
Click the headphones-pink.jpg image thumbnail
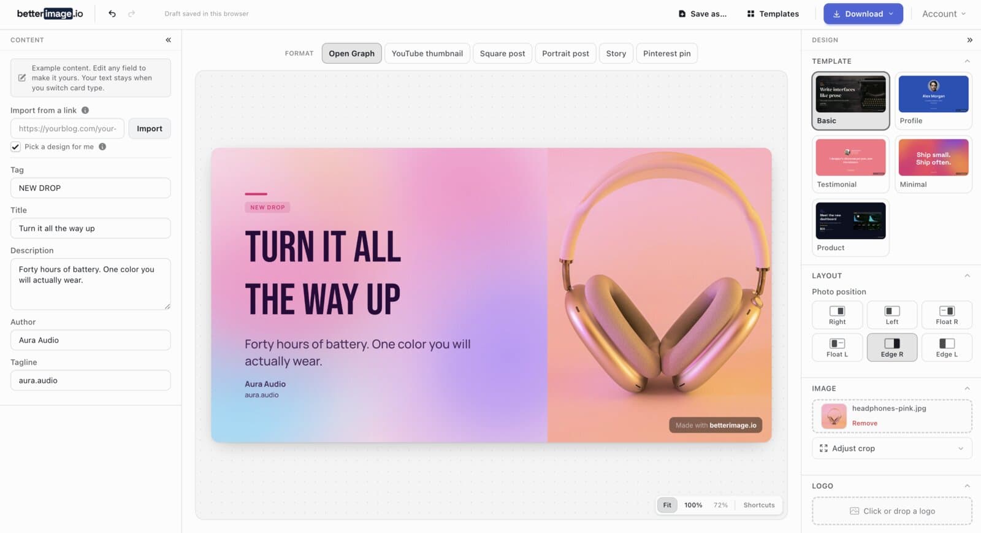(x=834, y=416)
